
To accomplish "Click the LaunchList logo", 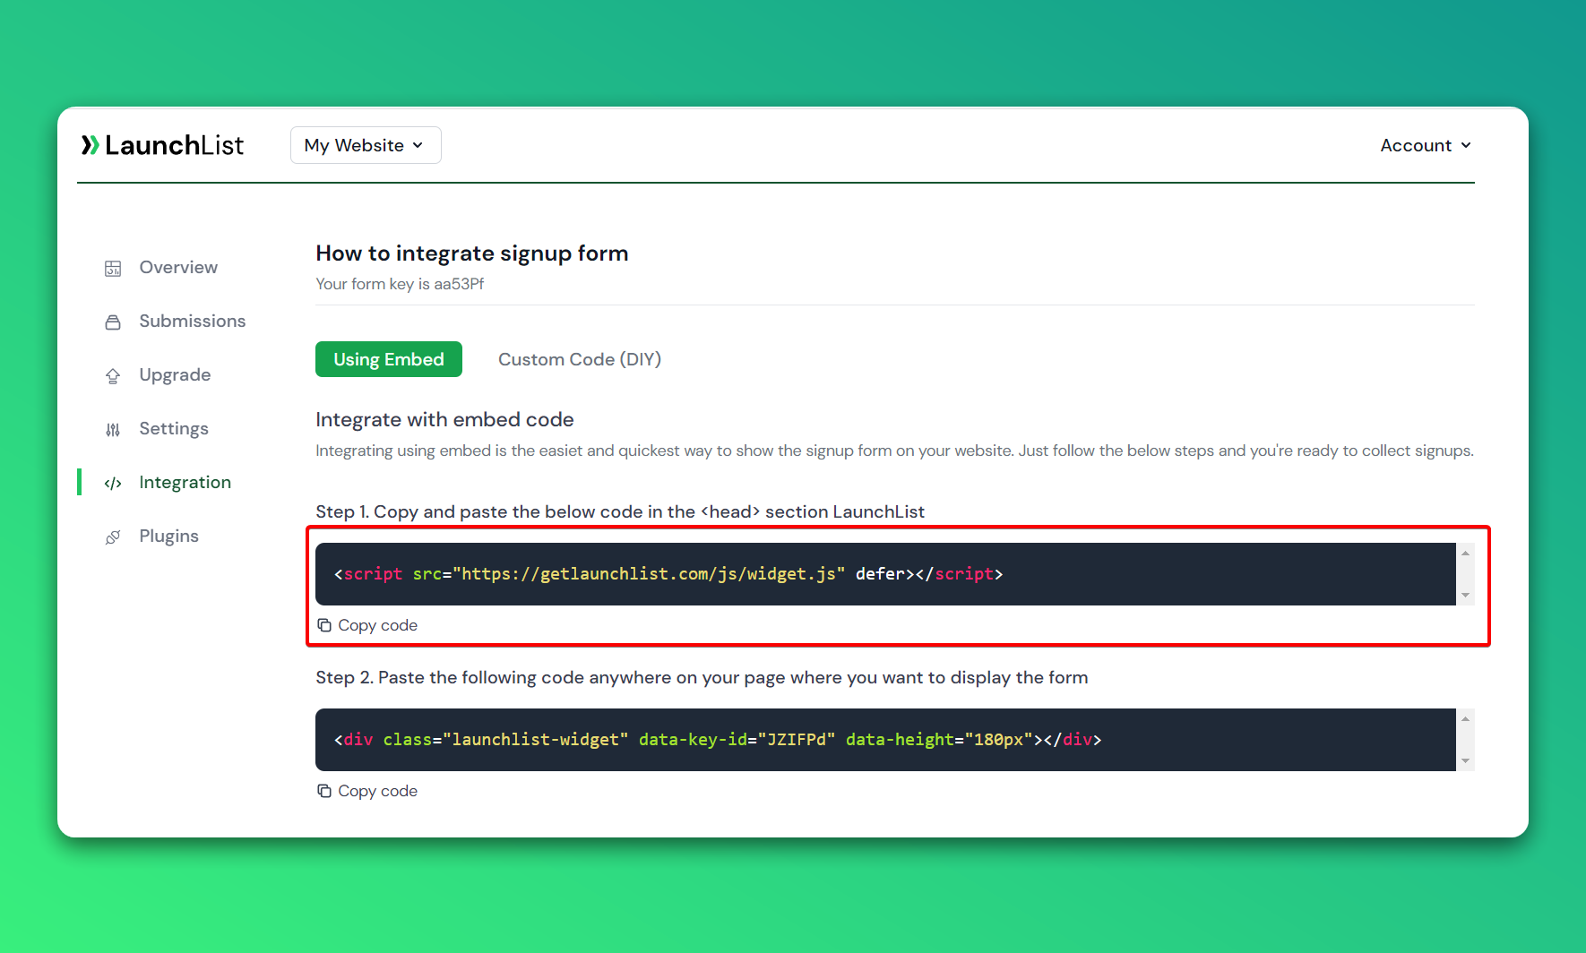I will point(162,145).
